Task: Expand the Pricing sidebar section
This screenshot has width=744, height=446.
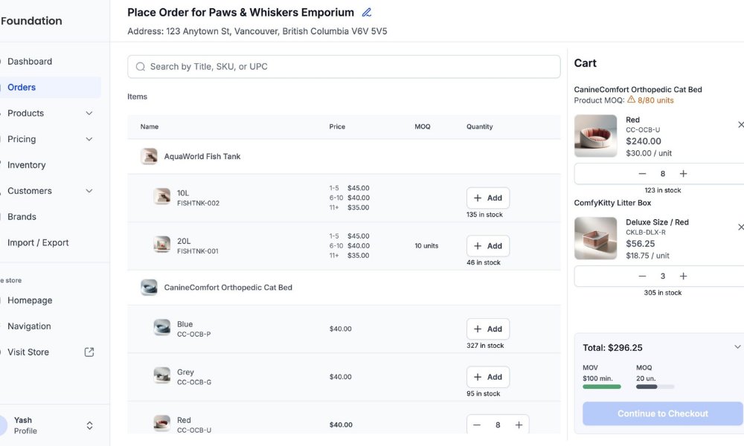Action: (x=89, y=139)
